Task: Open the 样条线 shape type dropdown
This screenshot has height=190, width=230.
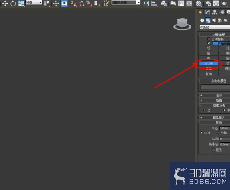Action: coord(214,27)
